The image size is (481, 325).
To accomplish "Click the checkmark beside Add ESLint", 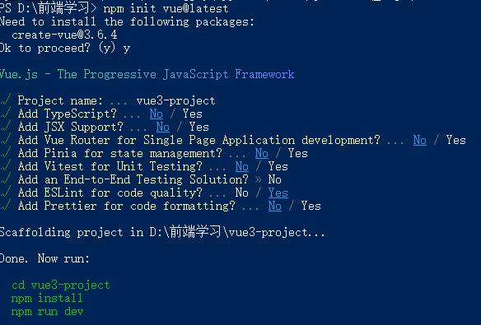I will [6, 192].
